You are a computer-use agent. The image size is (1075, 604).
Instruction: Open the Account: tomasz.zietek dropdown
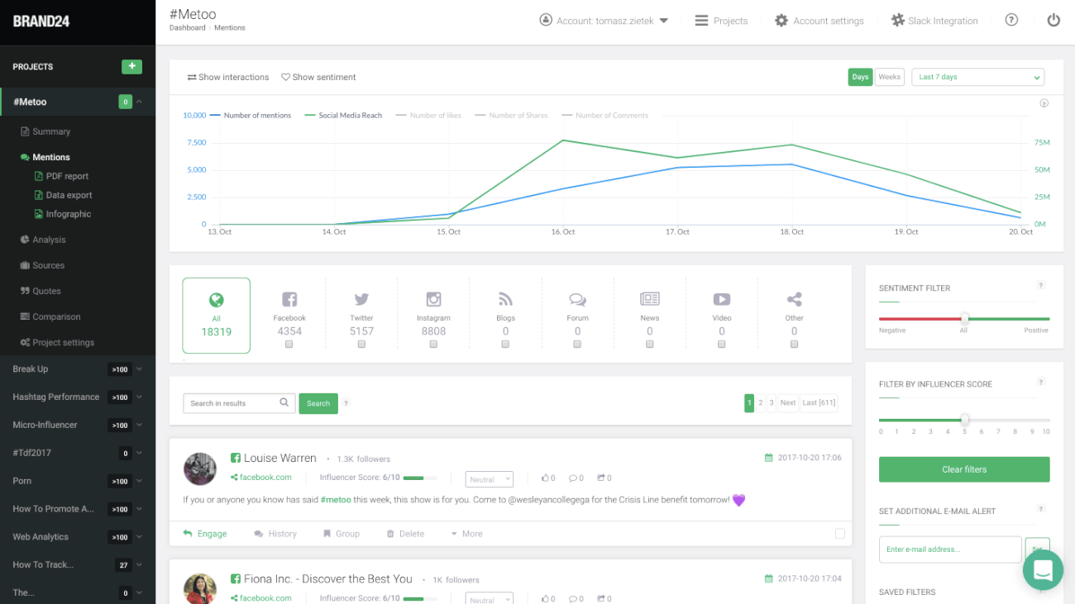point(604,21)
